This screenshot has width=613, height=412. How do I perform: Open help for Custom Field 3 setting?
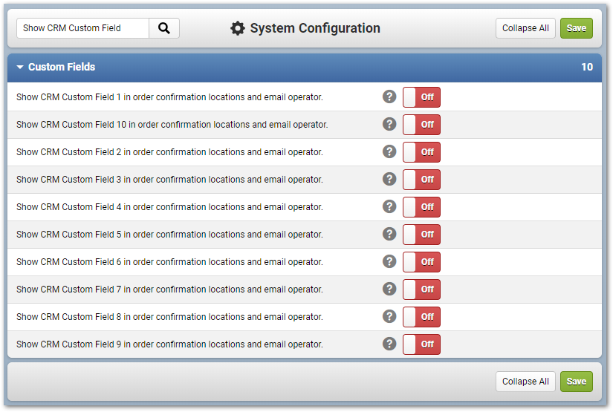click(x=389, y=179)
